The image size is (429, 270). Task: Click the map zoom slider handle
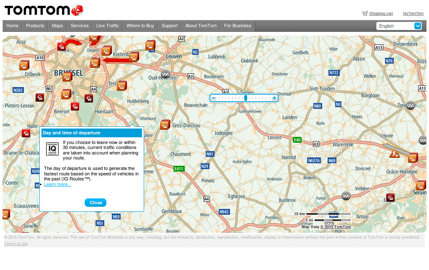pos(246,98)
